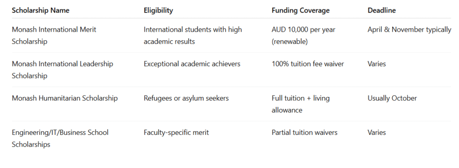Viewport: 459px width, 168px height.
Task: Click the Funding Coverage column header
Action: [x=301, y=11]
